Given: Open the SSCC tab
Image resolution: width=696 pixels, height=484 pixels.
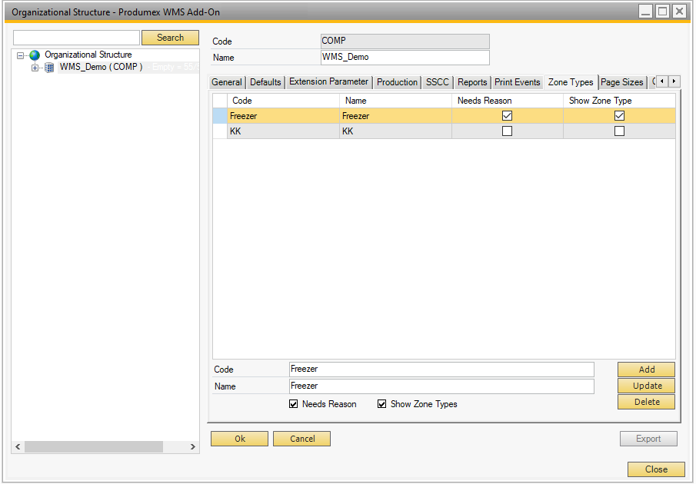Looking at the screenshot, I should (437, 82).
